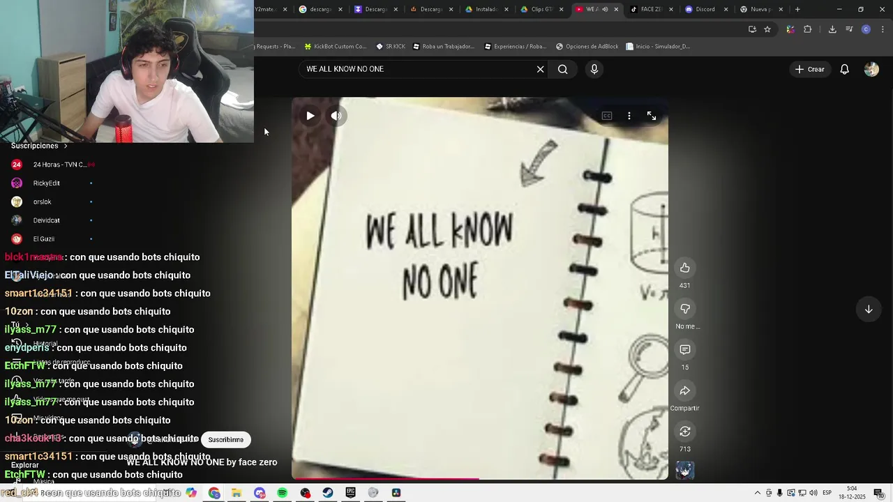Open Chrome extensions puzzle icon
This screenshot has height=502, width=893.
pos(808,29)
